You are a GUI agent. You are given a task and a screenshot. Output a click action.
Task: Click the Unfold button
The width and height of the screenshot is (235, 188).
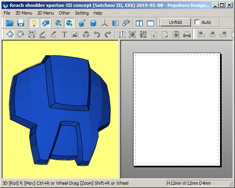coord(176,22)
